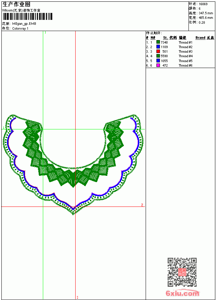Click the Thread #4 description text

click(x=185, y=56)
